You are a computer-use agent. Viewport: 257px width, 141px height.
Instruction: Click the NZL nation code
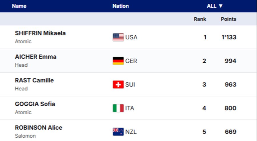[x=131, y=132]
